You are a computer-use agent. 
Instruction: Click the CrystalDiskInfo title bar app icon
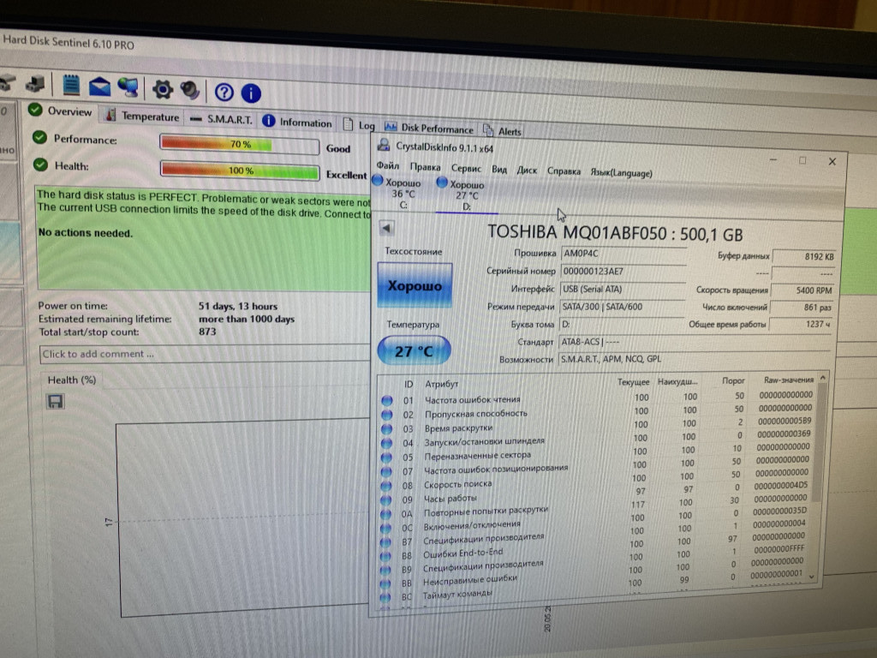(384, 146)
